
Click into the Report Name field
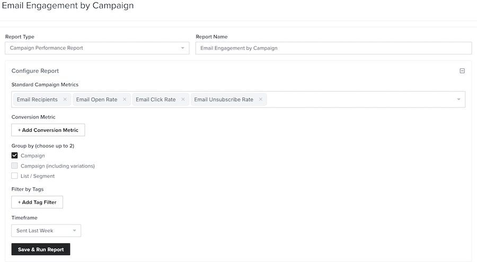click(x=333, y=48)
